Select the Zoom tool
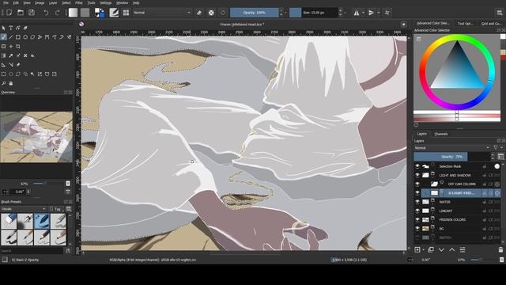Screen dimensions: 506x285 click(3, 83)
